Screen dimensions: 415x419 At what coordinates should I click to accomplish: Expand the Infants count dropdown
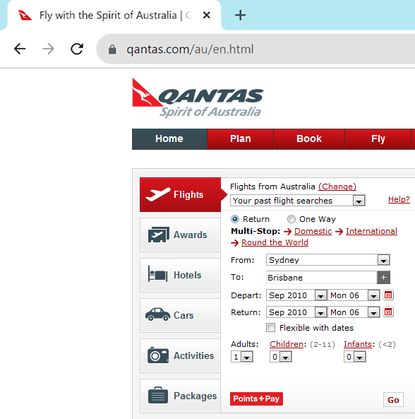355,357
